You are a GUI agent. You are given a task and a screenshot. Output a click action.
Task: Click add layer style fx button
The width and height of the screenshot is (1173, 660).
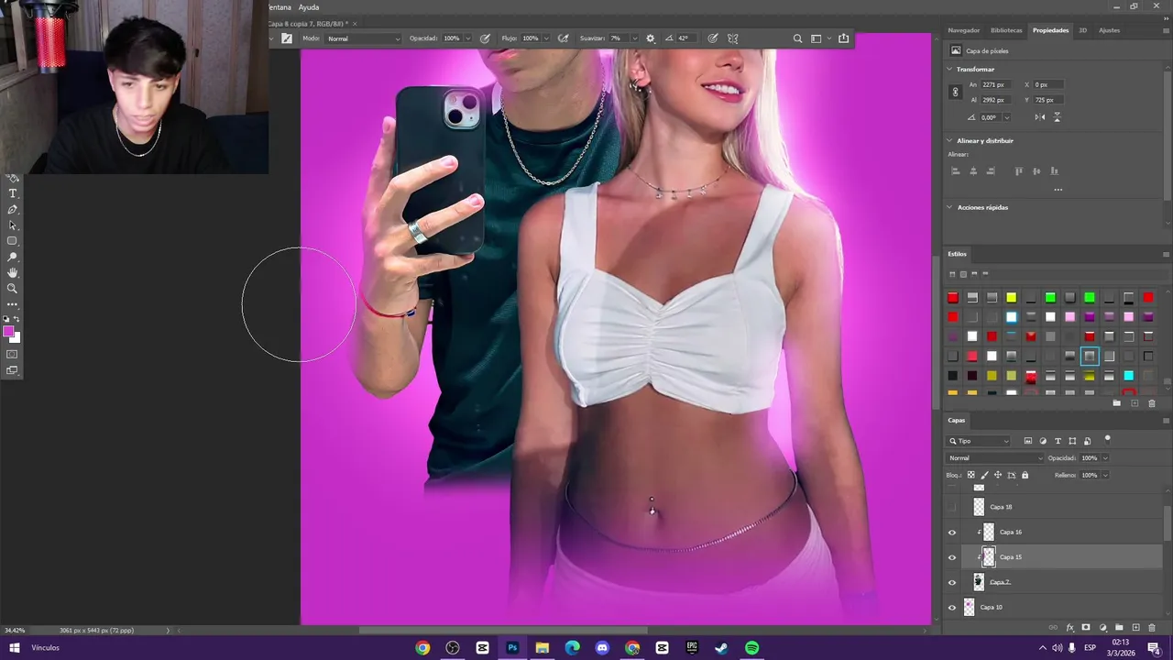1069,628
